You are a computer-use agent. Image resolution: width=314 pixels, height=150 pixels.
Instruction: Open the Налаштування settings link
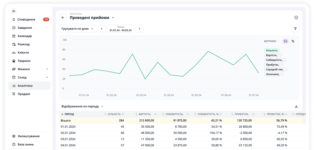point(28,136)
